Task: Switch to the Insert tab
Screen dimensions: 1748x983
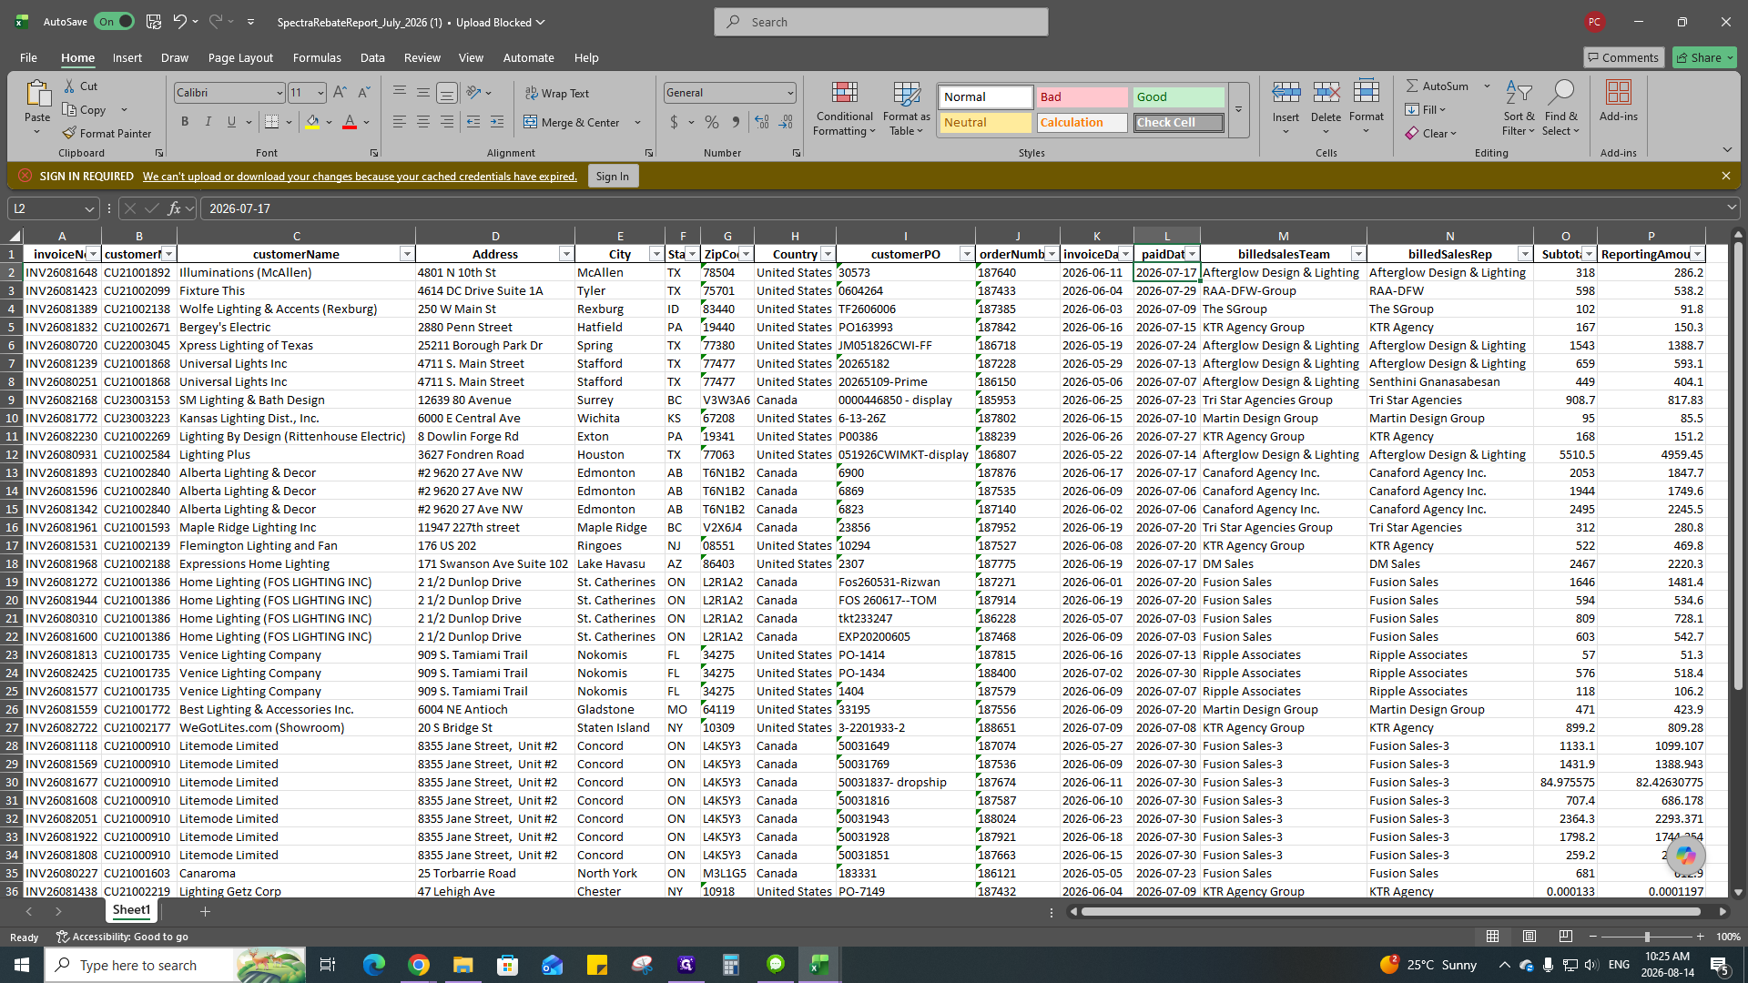Action: [127, 57]
